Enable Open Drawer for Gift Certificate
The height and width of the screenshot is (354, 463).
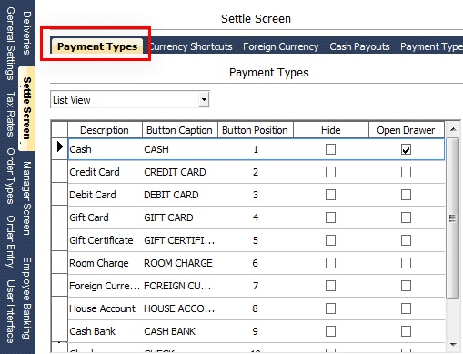point(406,240)
